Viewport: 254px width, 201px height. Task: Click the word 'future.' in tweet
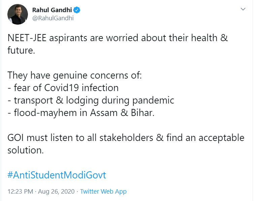(x=22, y=51)
